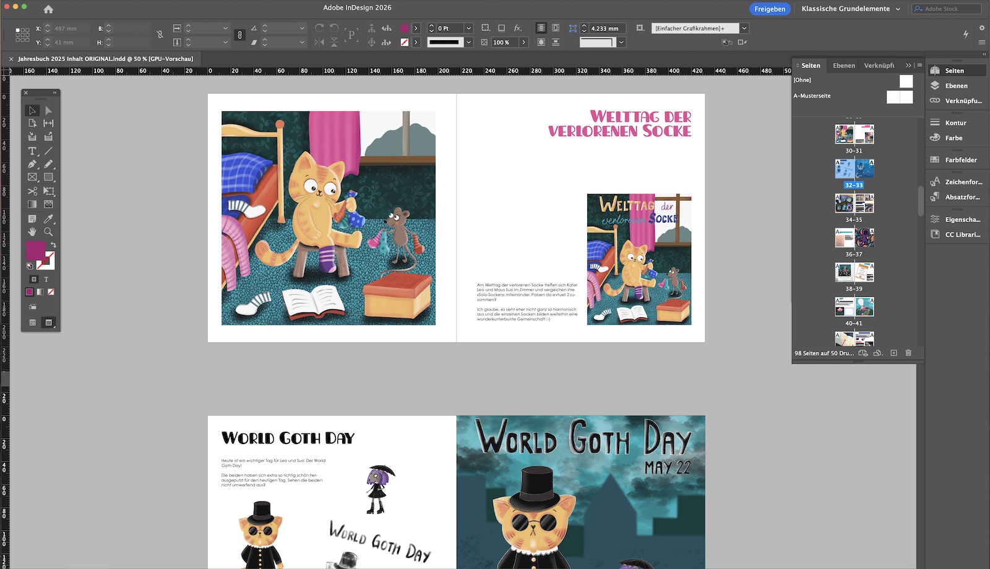
Task: Click the magenta fill color swatch in toolbox
Action: (35, 250)
